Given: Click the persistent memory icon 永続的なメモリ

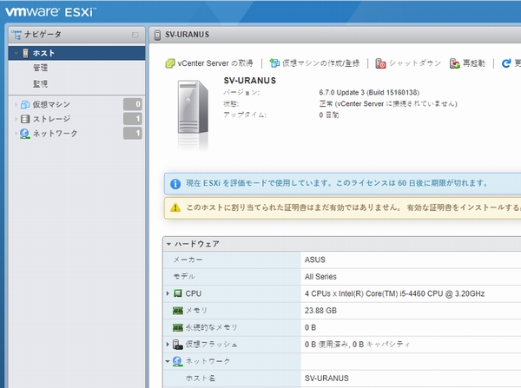Looking at the screenshot, I should [x=178, y=327].
